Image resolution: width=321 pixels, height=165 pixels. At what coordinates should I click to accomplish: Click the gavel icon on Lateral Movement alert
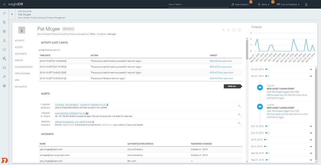(x=239, y=106)
